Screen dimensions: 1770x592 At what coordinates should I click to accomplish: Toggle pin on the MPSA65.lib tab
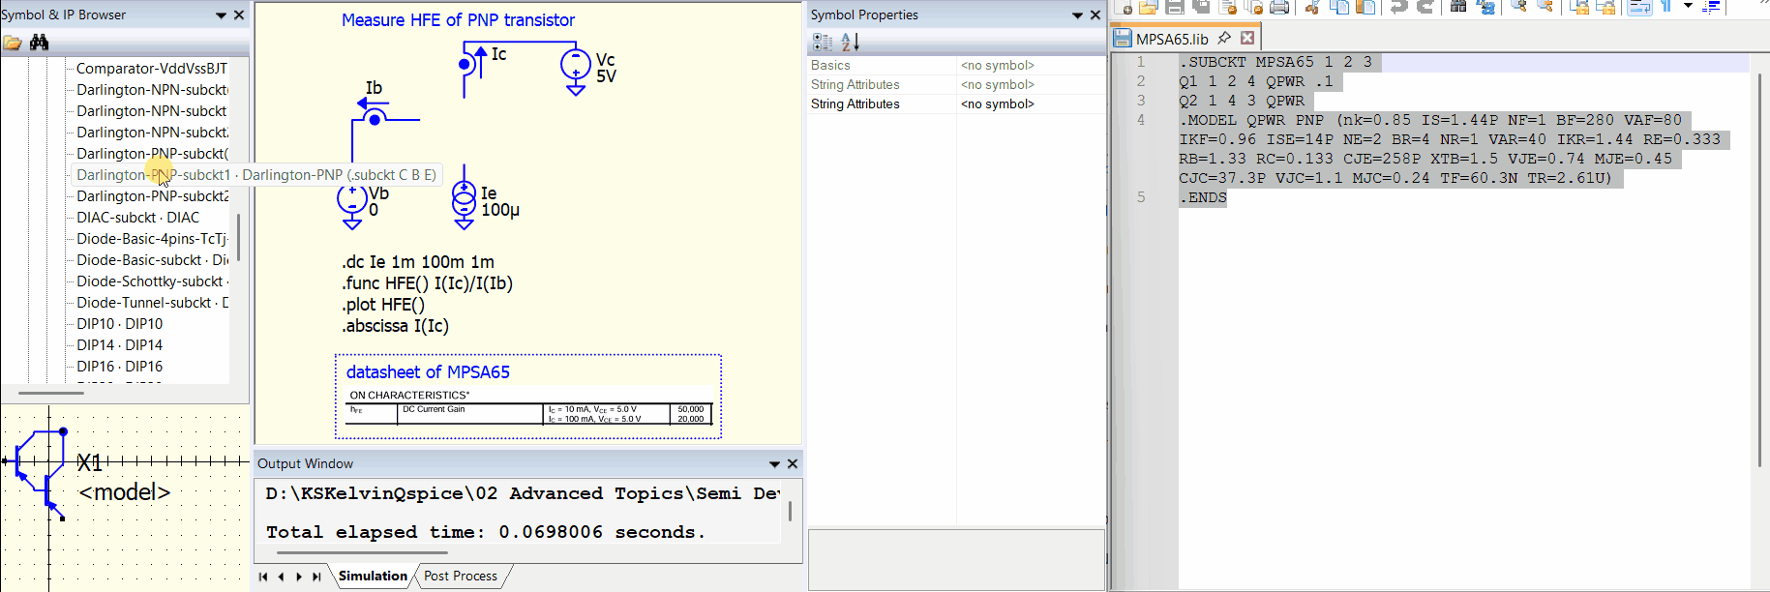[x=1224, y=38]
